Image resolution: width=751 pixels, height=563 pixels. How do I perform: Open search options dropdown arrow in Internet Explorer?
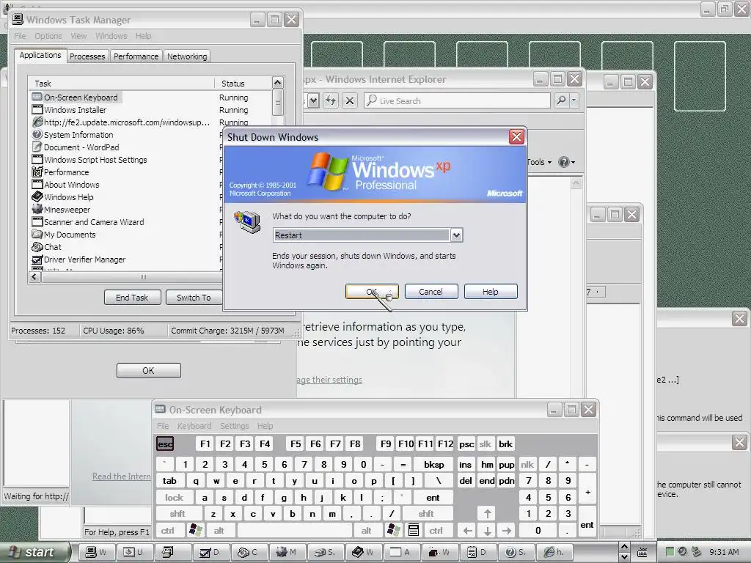pos(574,100)
